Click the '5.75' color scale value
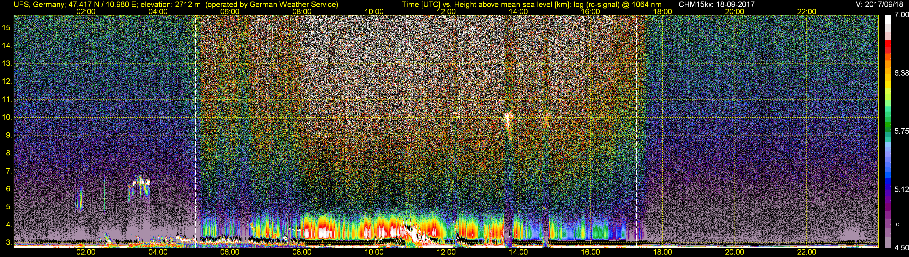The width and height of the screenshot is (909, 257). (901, 131)
